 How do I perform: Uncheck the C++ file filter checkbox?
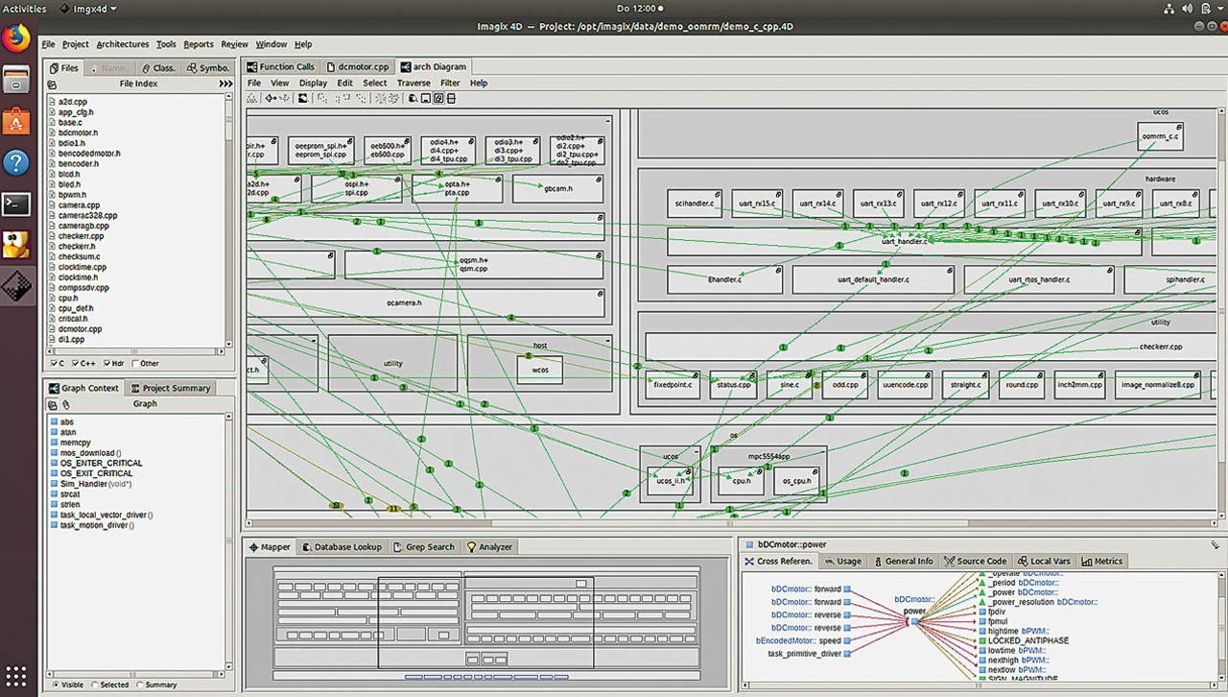pyautogui.click(x=73, y=364)
